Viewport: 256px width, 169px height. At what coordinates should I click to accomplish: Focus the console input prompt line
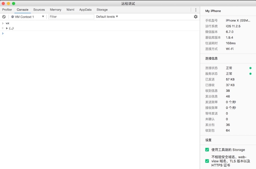99,33
